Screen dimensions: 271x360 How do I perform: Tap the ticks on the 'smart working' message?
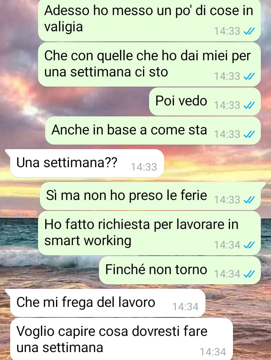[x=249, y=245]
